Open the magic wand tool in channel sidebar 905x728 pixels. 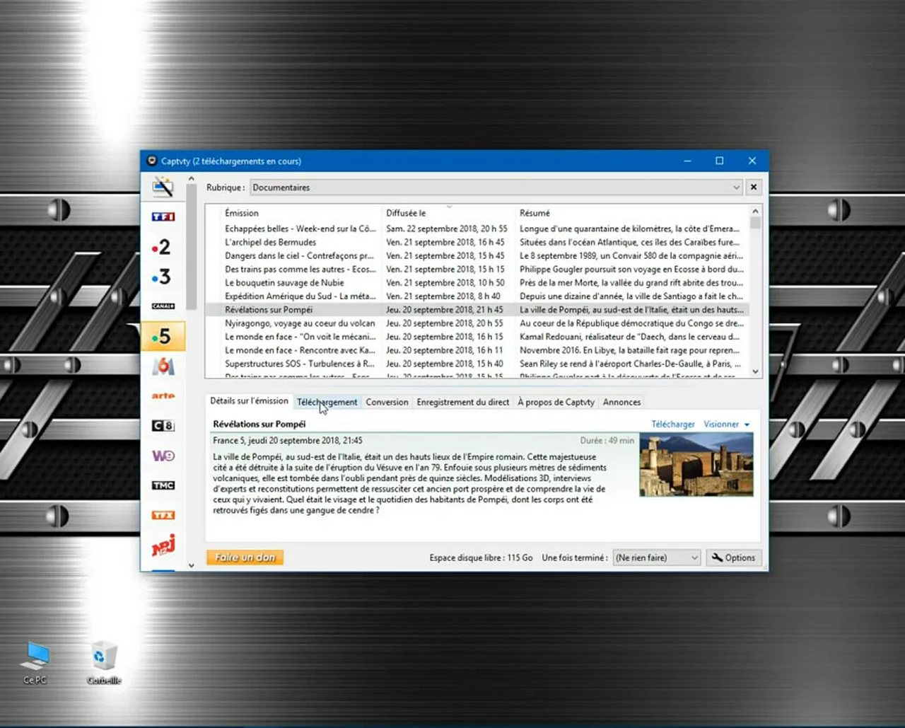[x=163, y=187]
